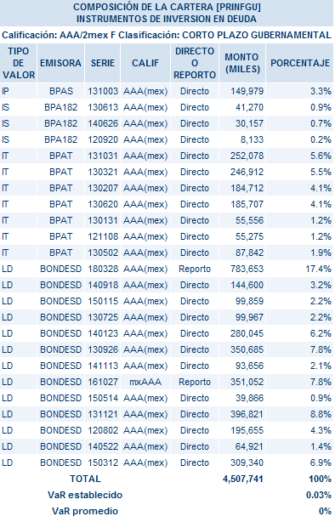Click the SERIE column header
This screenshot has height=522, width=335.
[x=103, y=63]
